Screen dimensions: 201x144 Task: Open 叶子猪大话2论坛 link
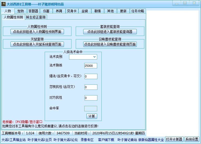(x=66, y=140)
